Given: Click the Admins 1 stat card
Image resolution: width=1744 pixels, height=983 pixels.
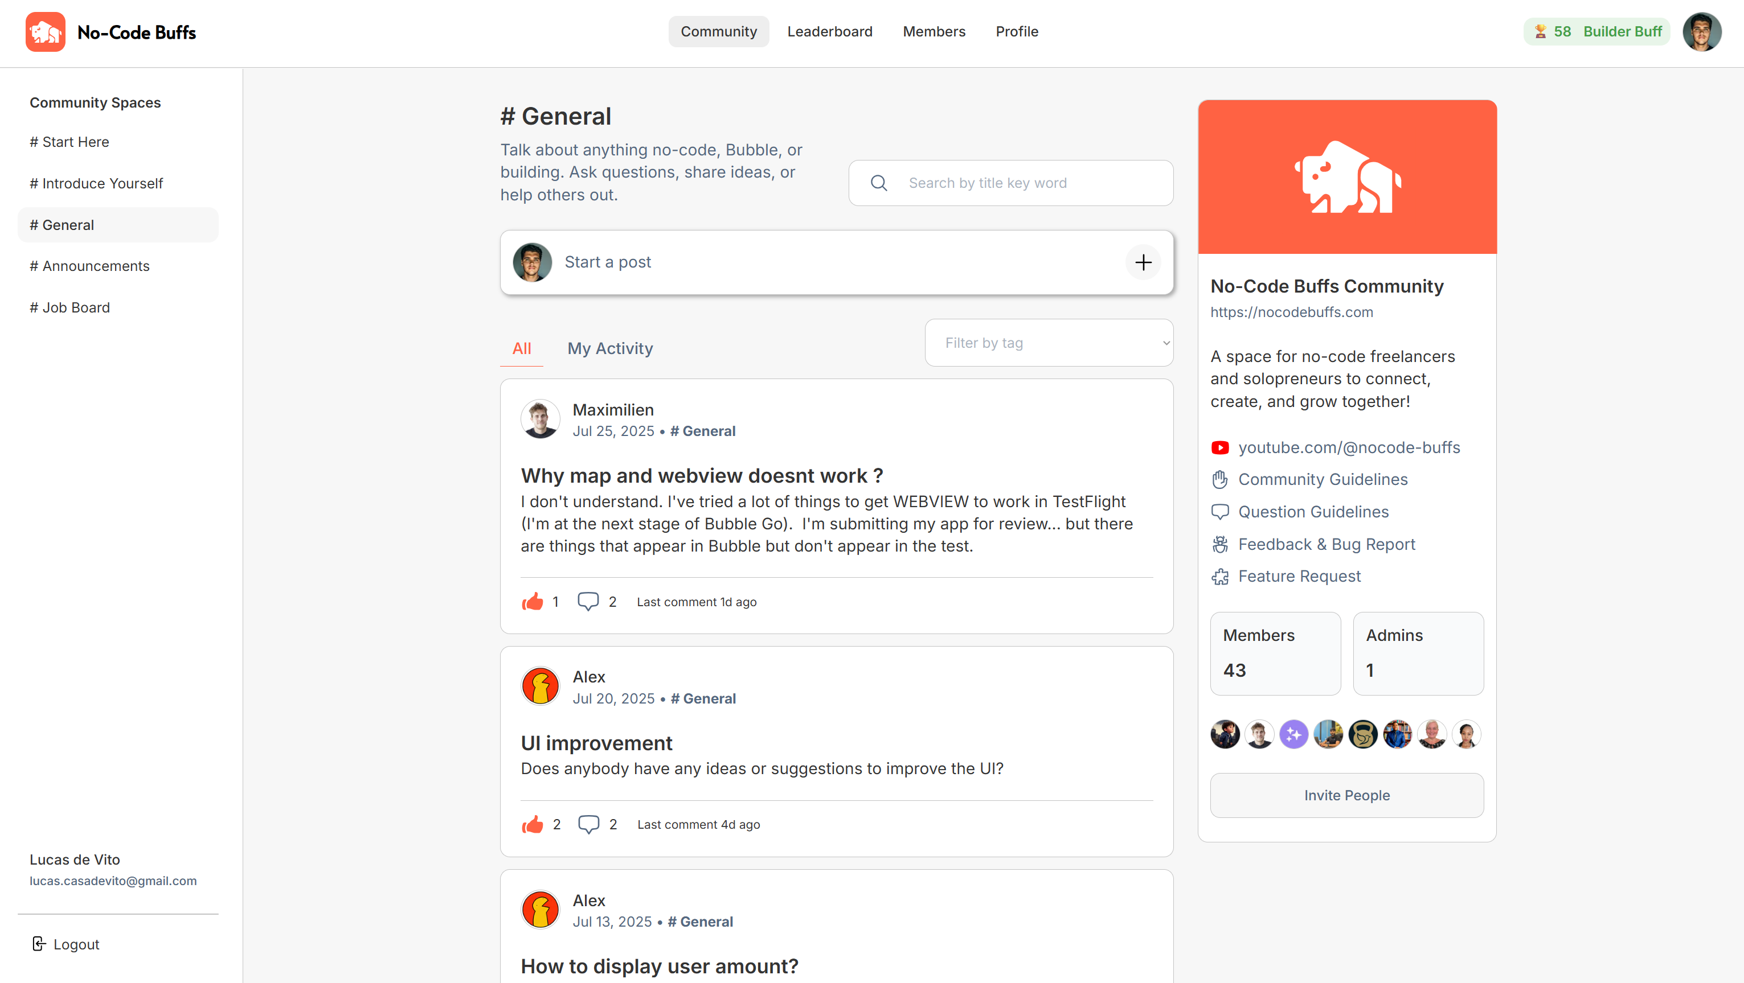Looking at the screenshot, I should tap(1418, 653).
